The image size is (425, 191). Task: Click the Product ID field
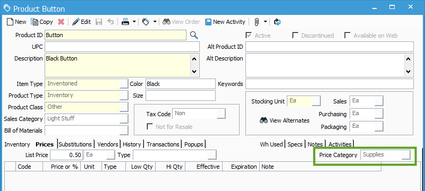(115, 35)
